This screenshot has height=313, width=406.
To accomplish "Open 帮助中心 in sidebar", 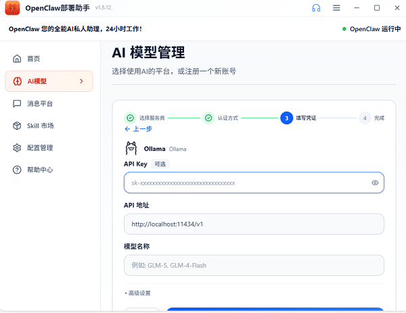I will click(x=49, y=170).
